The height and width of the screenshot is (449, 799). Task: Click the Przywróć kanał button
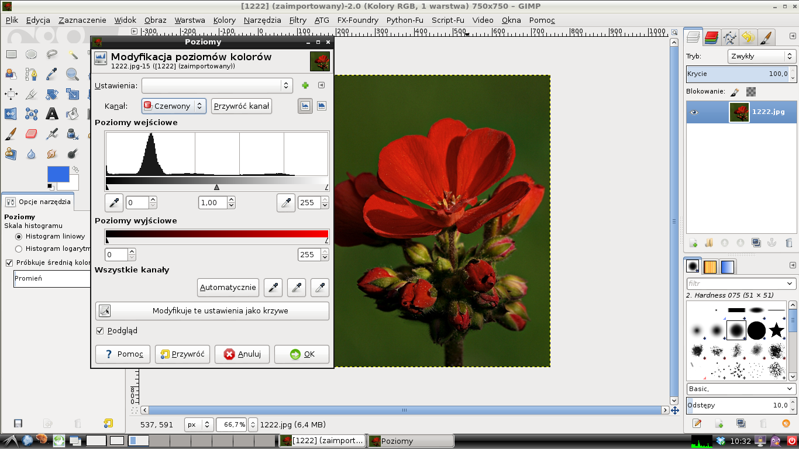click(242, 106)
